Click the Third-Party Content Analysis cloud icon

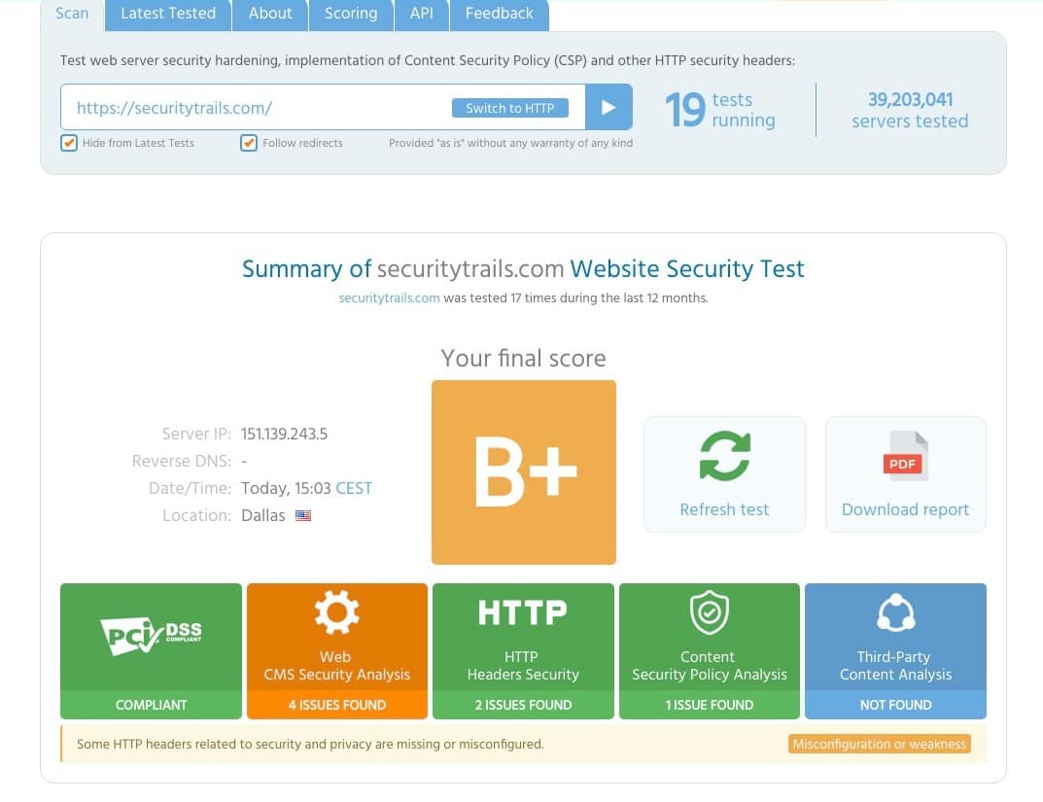pos(894,611)
